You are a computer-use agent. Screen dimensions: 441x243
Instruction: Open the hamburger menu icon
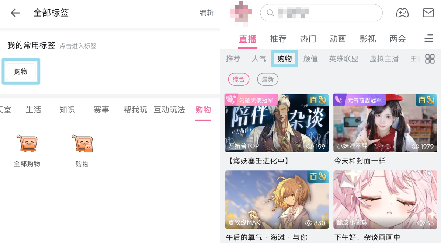[x=428, y=39]
